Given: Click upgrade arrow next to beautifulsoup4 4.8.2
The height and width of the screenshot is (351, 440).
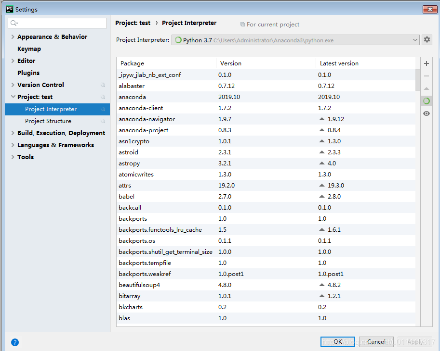Looking at the screenshot, I should [x=322, y=285].
